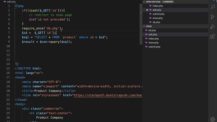The height and width of the screenshot is (122, 217).
Task: Click the 1 UNSAVED badge
Action: click(x=168, y=2)
